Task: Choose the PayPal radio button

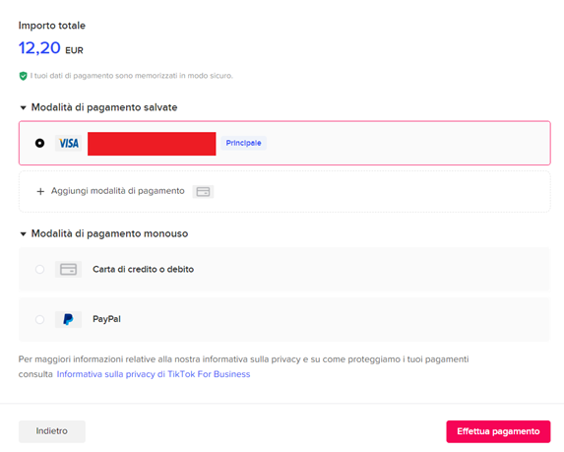Action: pos(40,319)
